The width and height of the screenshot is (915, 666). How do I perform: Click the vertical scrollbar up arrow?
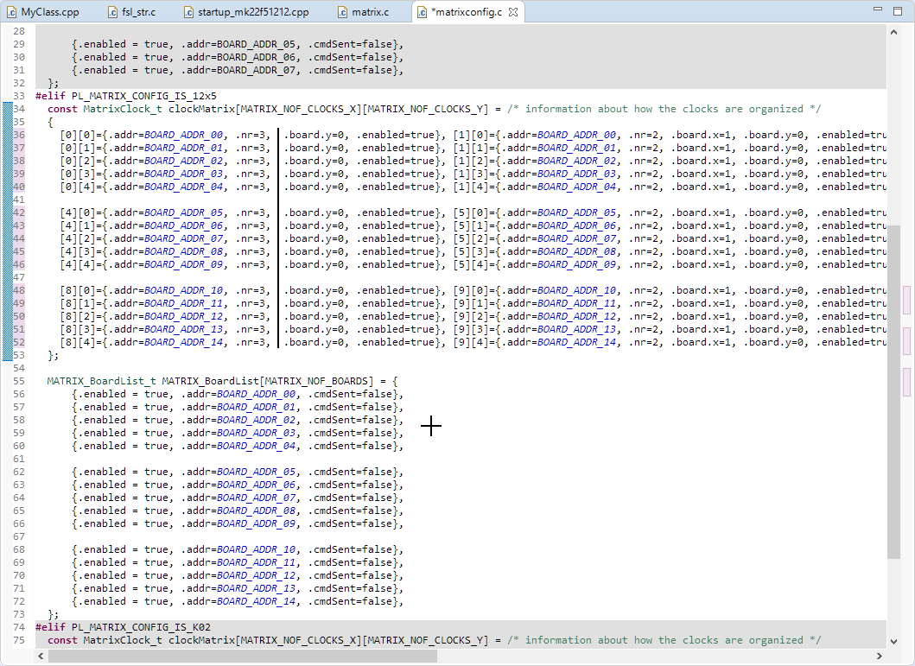point(893,31)
